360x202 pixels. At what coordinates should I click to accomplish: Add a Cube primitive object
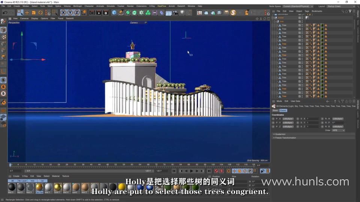(114, 13)
